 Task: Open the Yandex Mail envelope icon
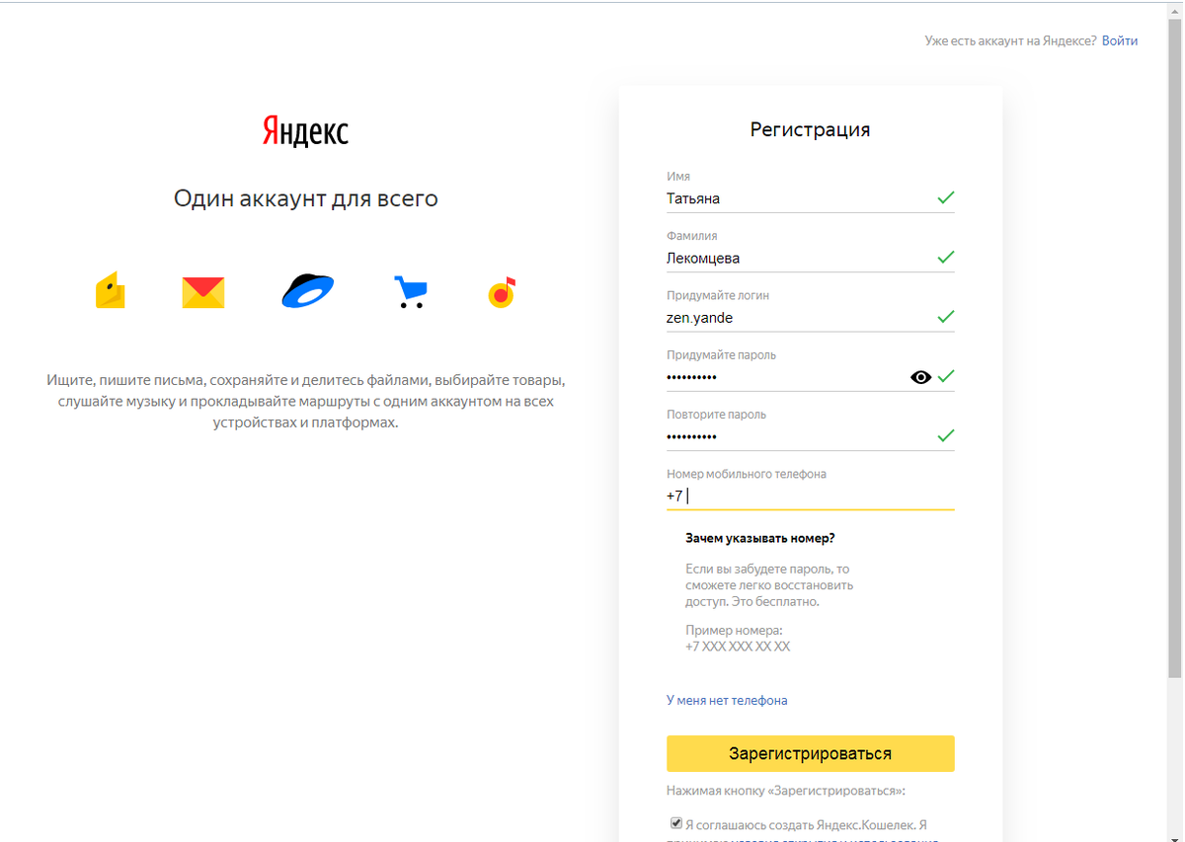pos(203,292)
